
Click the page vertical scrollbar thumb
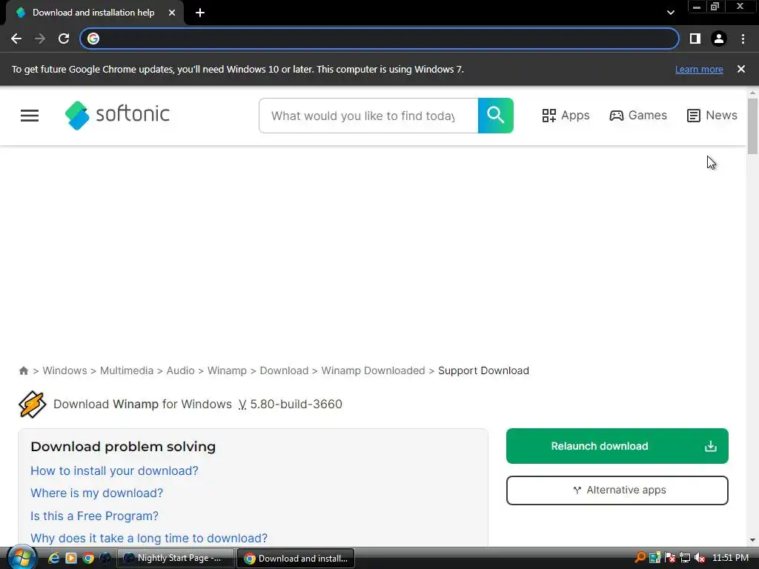(x=752, y=126)
